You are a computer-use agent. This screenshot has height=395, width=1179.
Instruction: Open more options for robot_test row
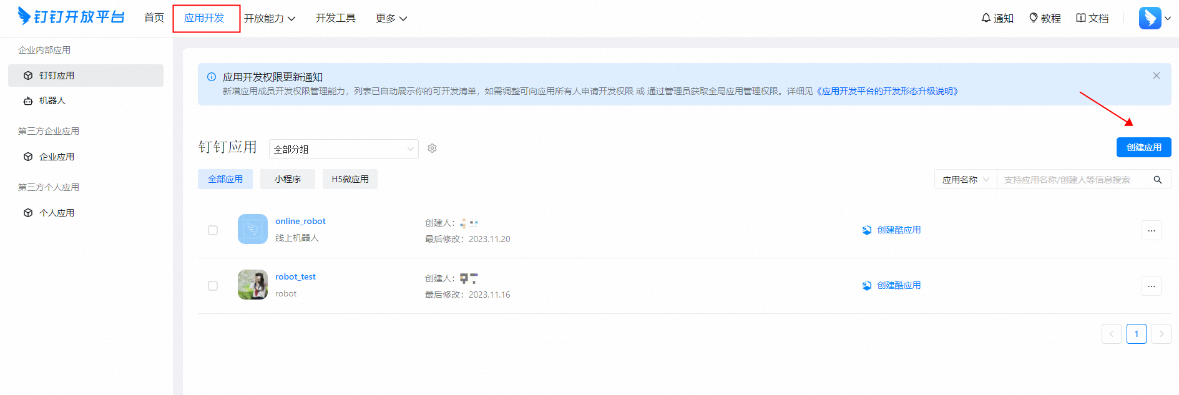(x=1152, y=286)
